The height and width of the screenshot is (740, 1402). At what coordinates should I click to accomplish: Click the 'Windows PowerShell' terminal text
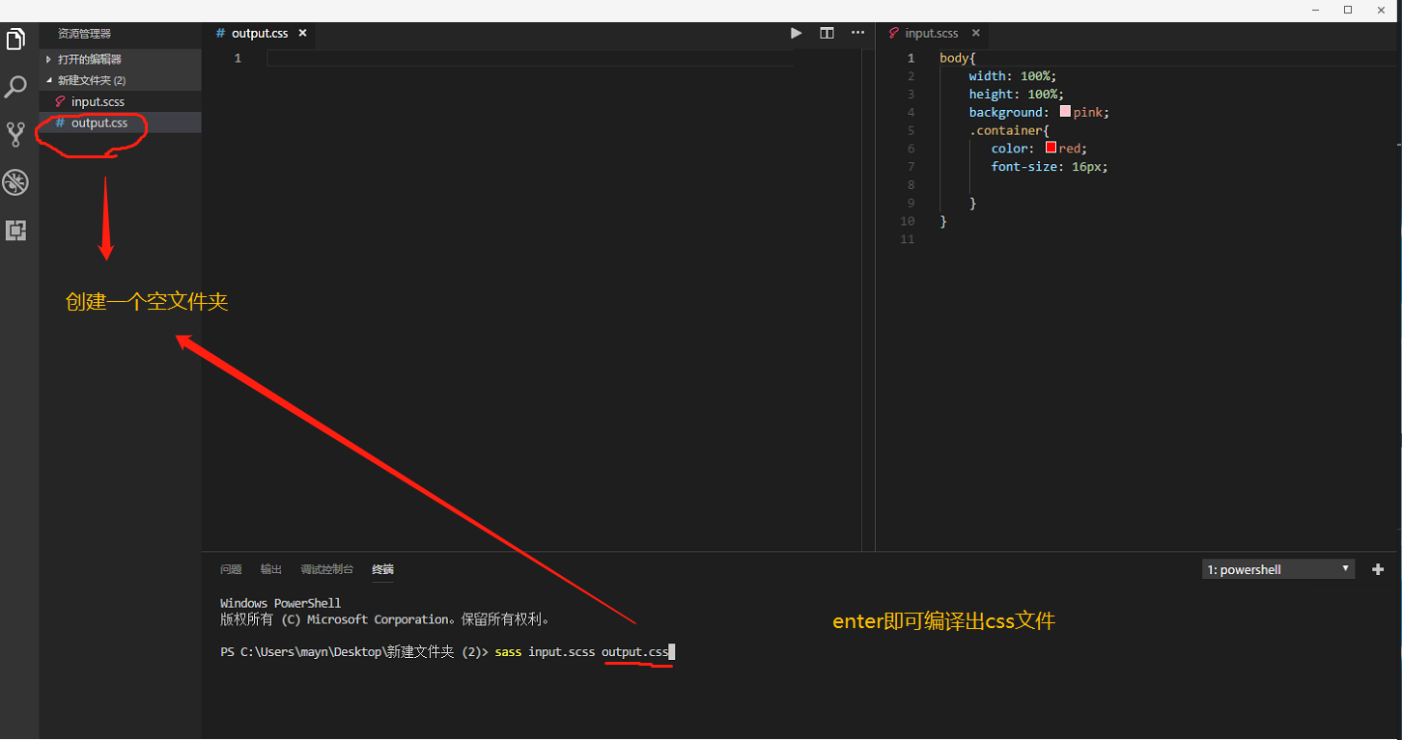pos(280,603)
